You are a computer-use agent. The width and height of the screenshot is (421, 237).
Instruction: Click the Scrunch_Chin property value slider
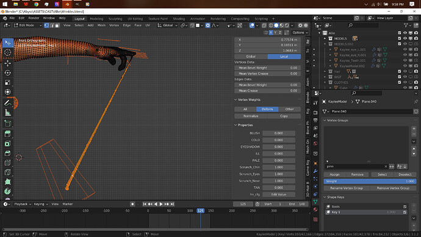point(279,167)
